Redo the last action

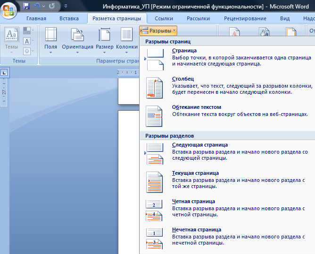pyautogui.click(x=52, y=6)
